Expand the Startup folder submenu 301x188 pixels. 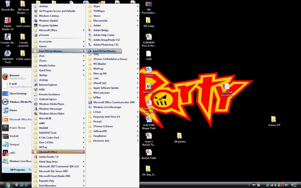coord(58,75)
